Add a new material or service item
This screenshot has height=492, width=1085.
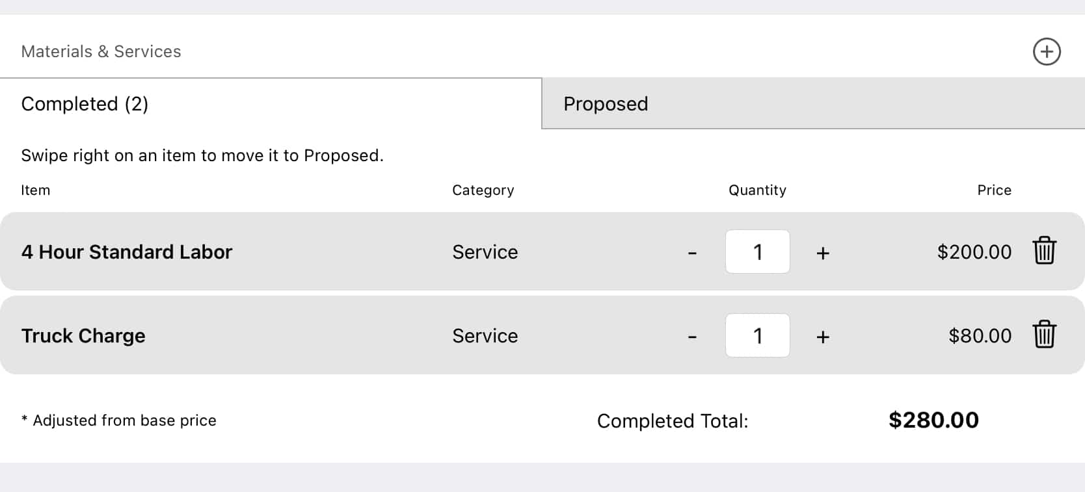pos(1047,51)
